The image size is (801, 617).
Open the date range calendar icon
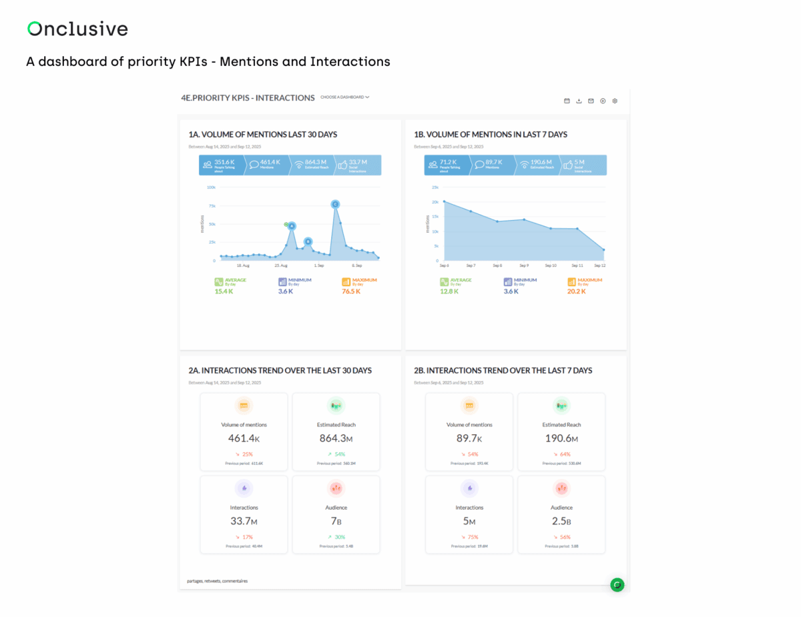[566, 101]
